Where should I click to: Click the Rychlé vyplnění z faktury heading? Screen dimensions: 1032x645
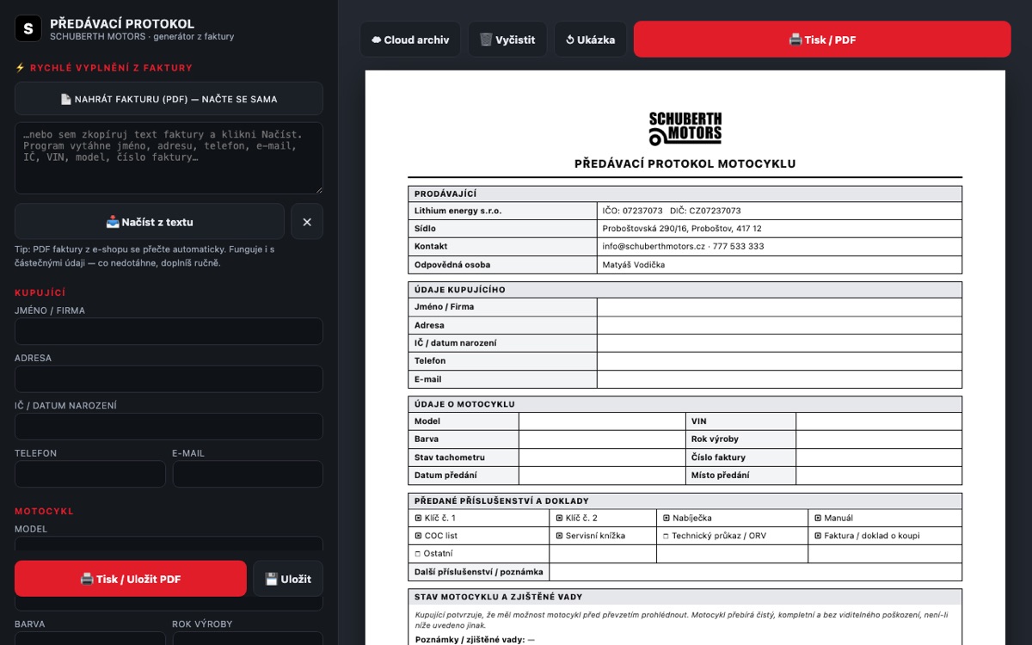[x=104, y=68]
